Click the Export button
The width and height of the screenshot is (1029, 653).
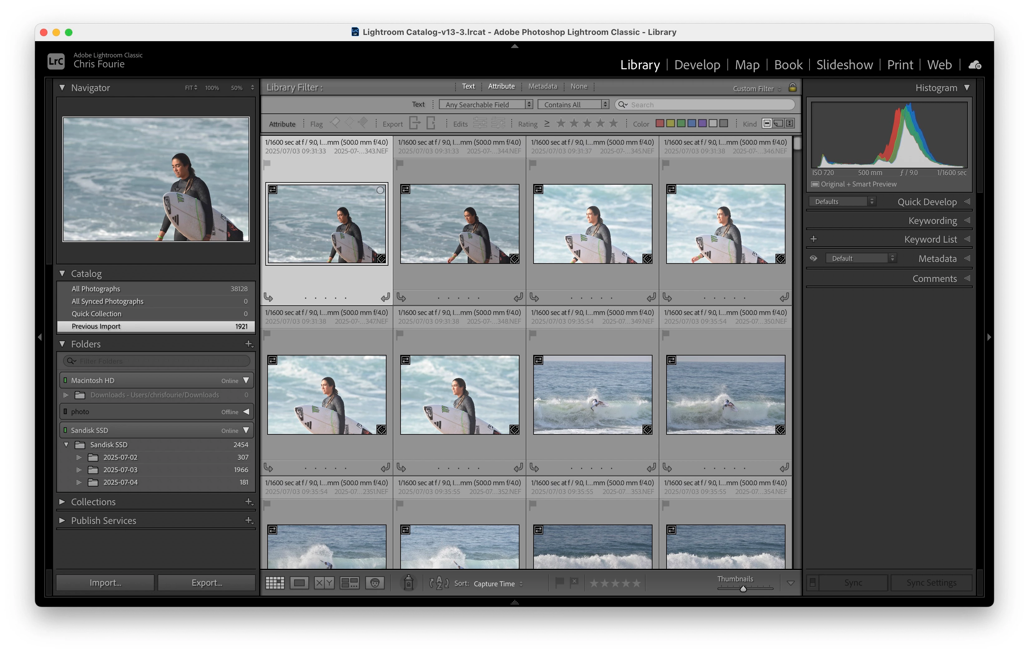click(x=207, y=583)
